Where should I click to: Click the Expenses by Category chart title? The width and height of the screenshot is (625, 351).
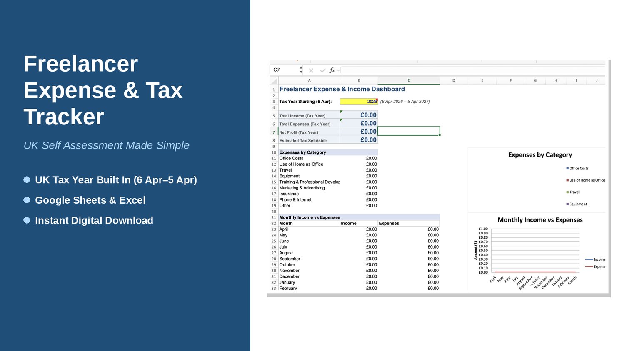coord(540,155)
